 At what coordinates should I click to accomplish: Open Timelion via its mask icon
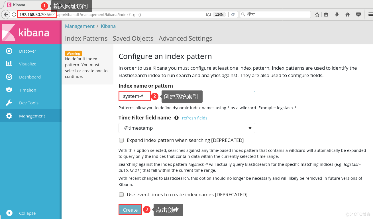(x=9, y=90)
